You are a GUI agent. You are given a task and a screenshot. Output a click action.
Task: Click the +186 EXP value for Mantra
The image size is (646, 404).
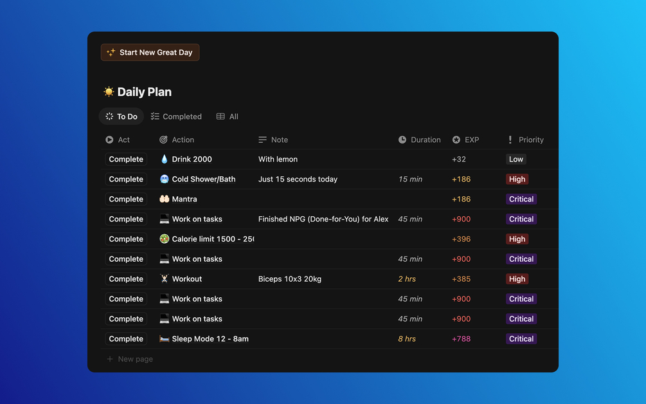click(x=461, y=199)
